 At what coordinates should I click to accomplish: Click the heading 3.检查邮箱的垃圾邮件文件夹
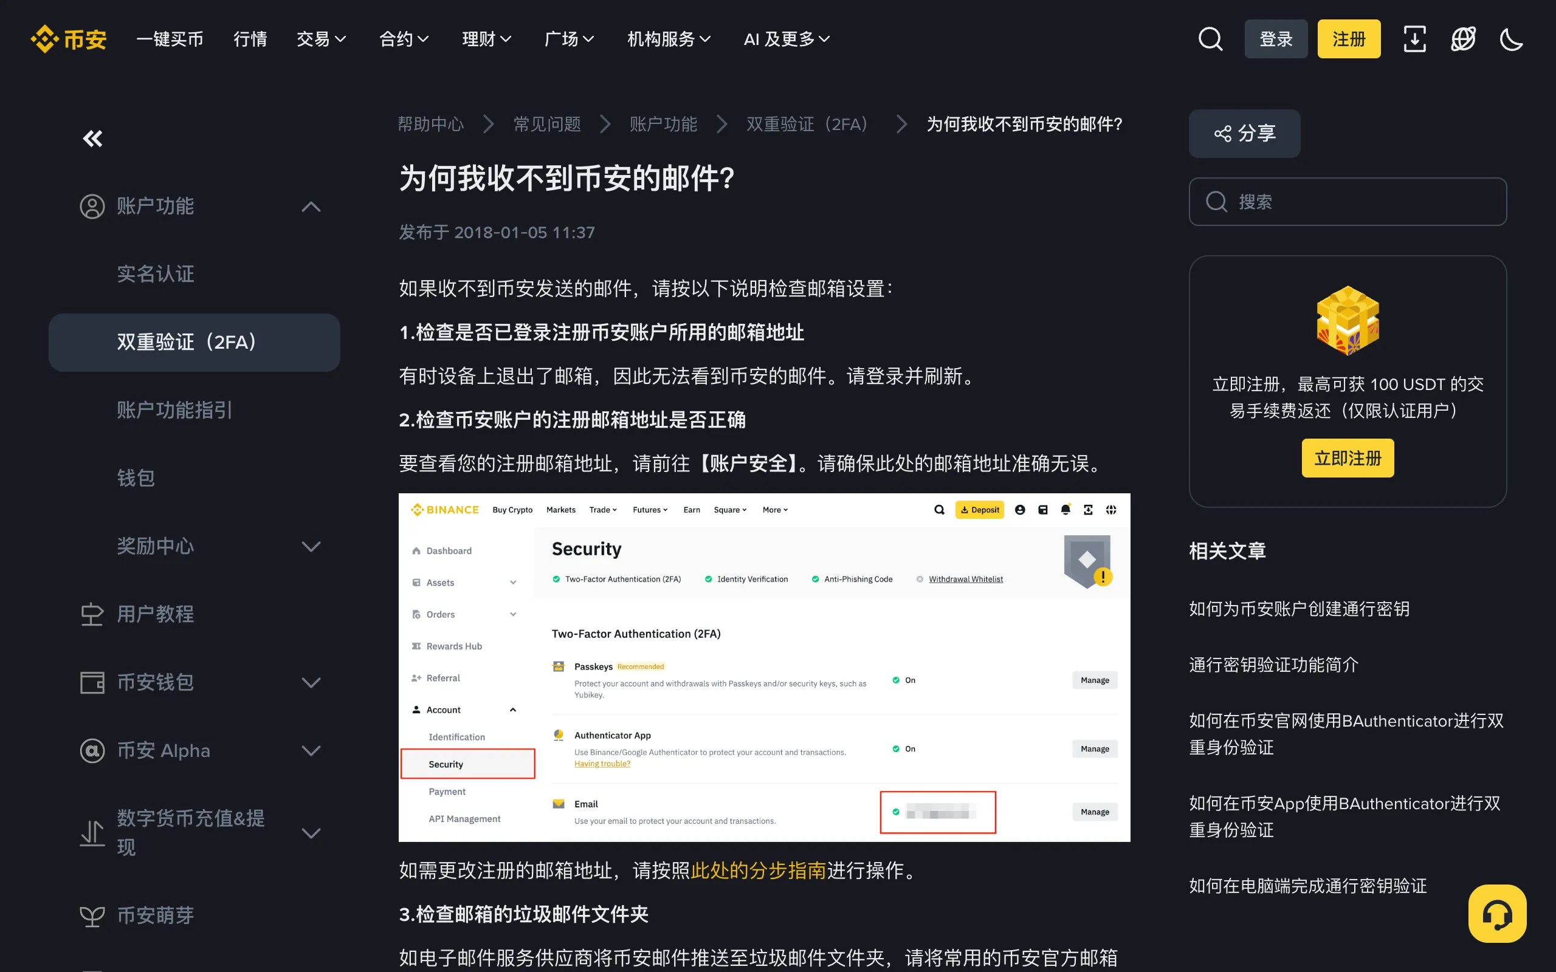click(x=523, y=914)
